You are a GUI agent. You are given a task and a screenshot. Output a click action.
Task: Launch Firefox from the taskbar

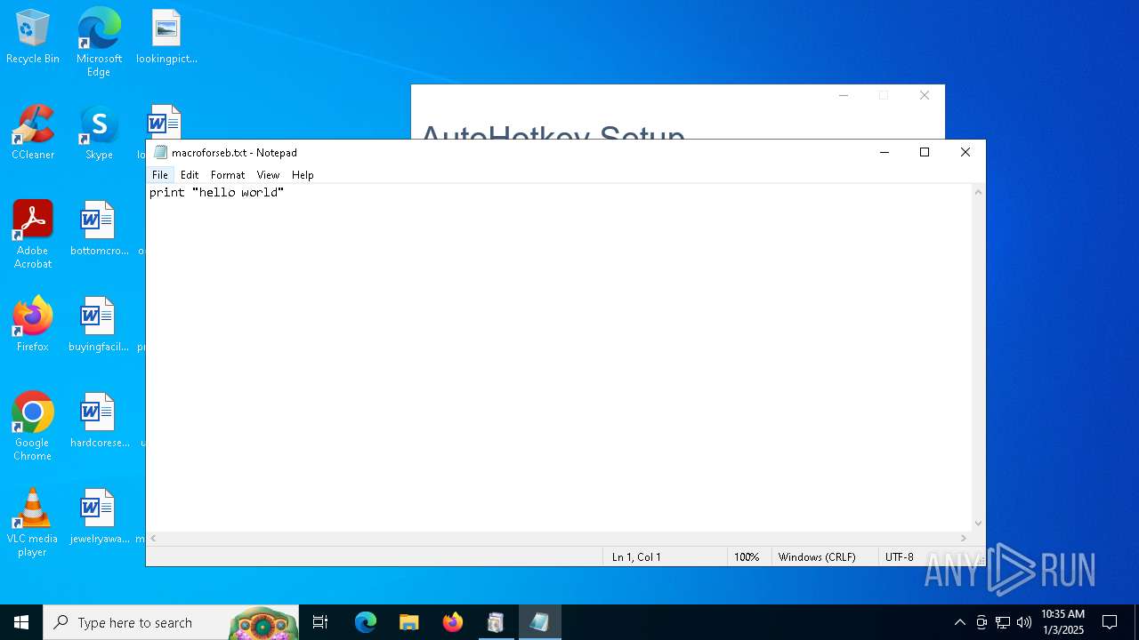(x=452, y=622)
